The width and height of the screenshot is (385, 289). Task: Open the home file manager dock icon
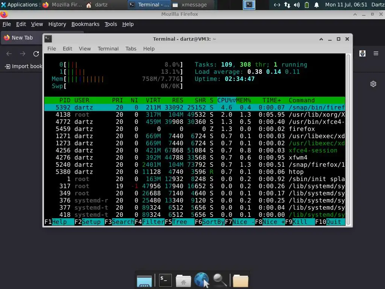pyautogui.click(x=183, y=280)
